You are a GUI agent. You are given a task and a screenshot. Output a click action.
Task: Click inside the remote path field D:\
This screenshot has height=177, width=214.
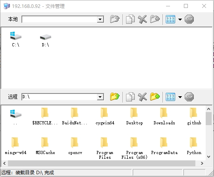59,97
